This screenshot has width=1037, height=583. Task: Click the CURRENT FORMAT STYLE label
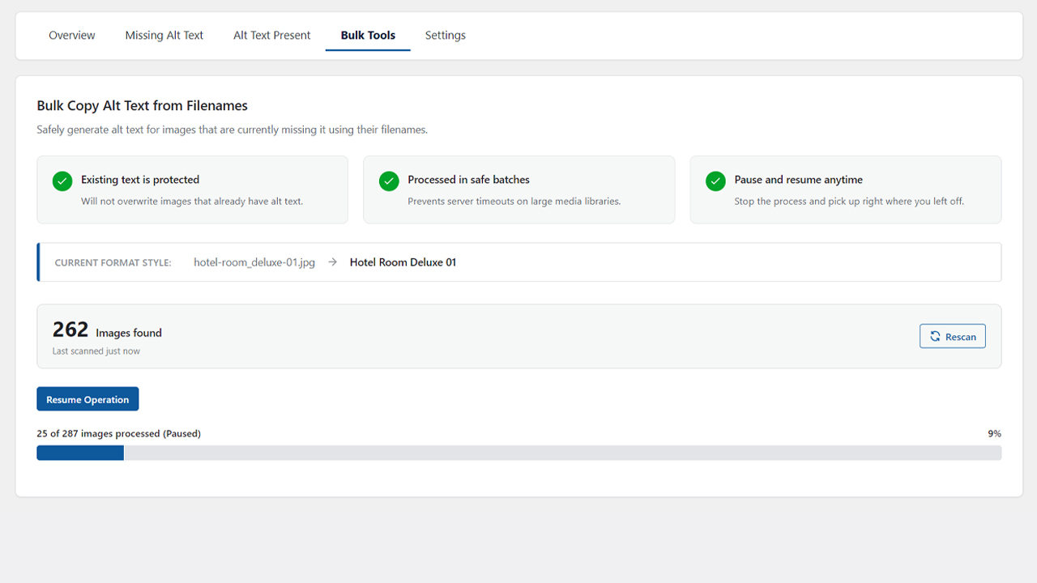pos(113,263)
